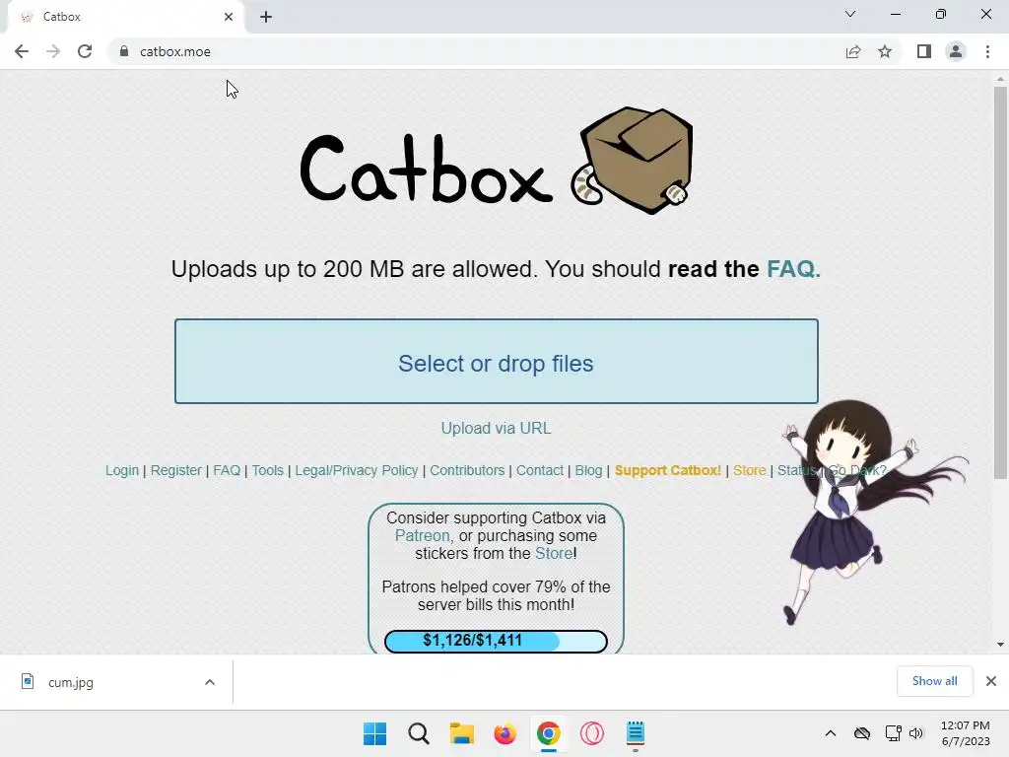Open the Contact link
Image resolution: width=1009 pixels, height=757 pixels.
(540, 470)
